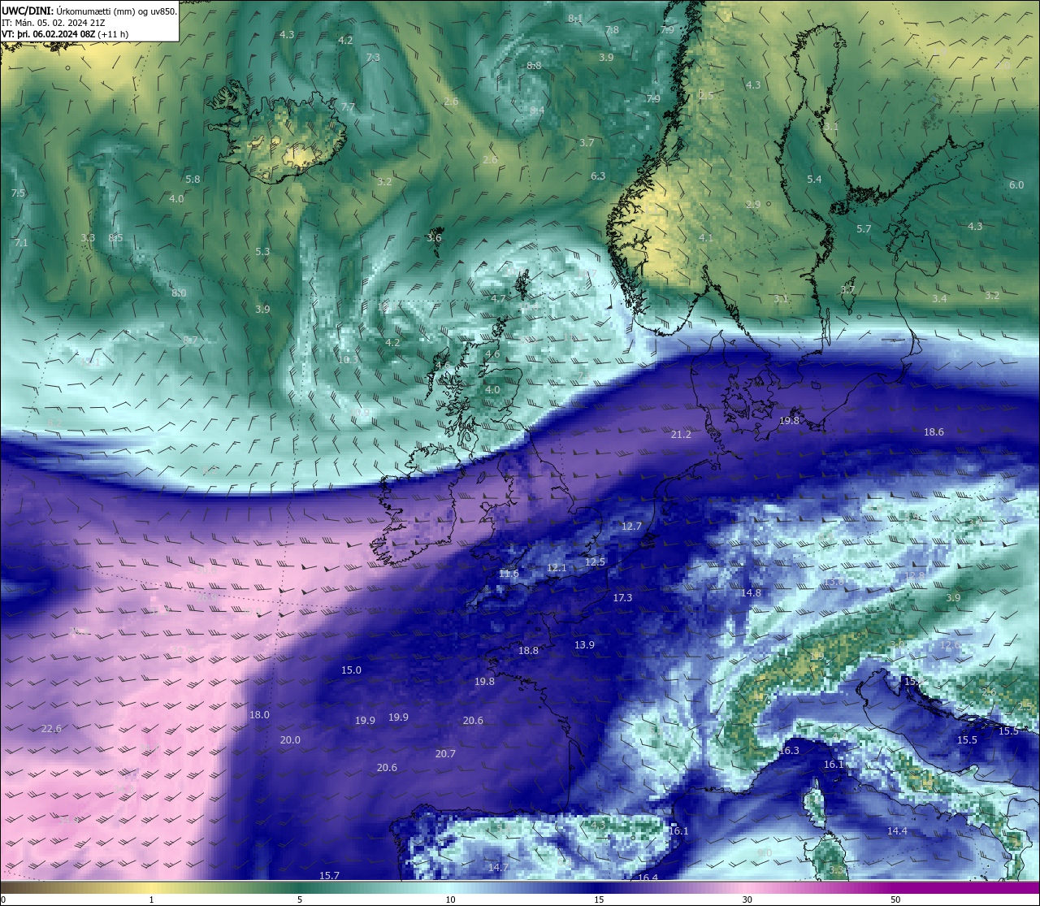This screenshot has height=906, width=1040.
Task: Click the 8.5 value in the western Atlantic
Action: point(115,238)
